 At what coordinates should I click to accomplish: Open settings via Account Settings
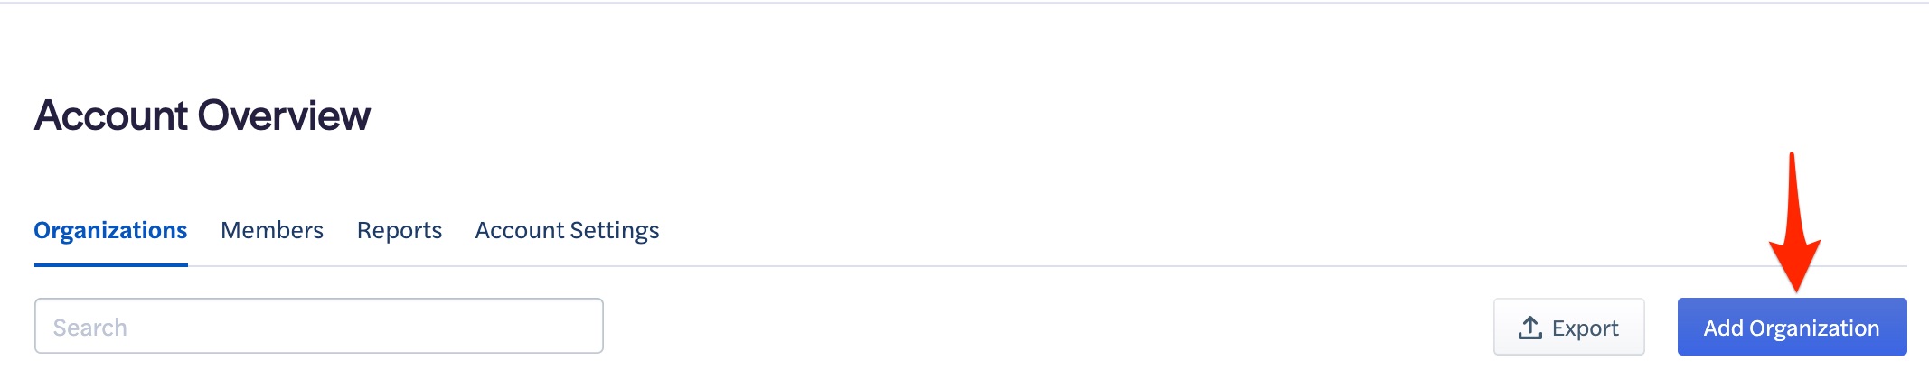(x=567, y=231)
